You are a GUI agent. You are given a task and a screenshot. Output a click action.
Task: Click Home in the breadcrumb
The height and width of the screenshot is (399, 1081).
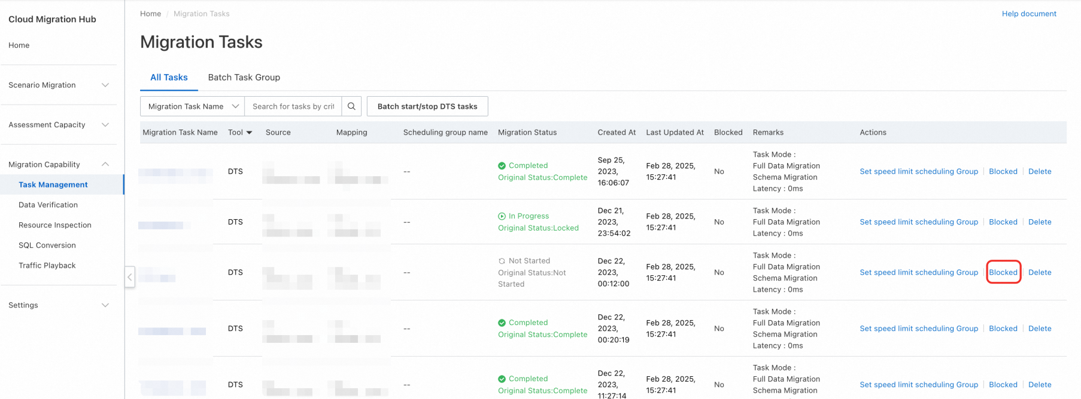pyautogui.click(x=150, y=14)
